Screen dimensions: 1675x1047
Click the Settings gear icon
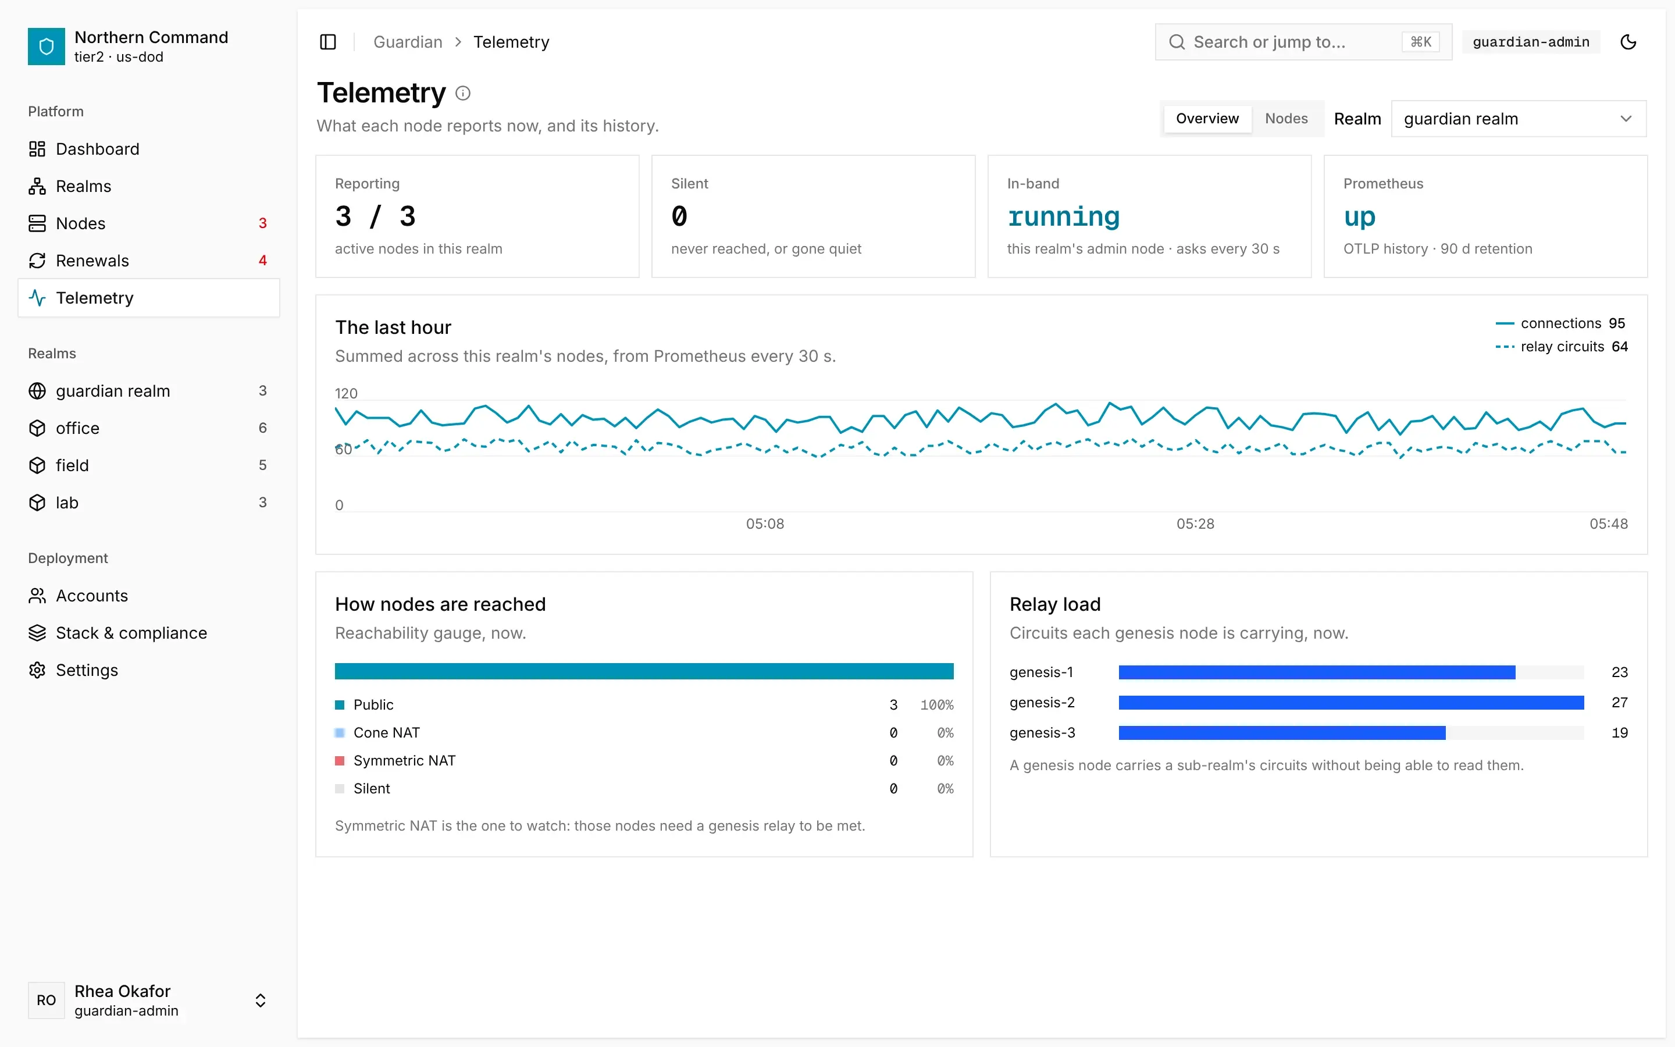tap(37, 670)
